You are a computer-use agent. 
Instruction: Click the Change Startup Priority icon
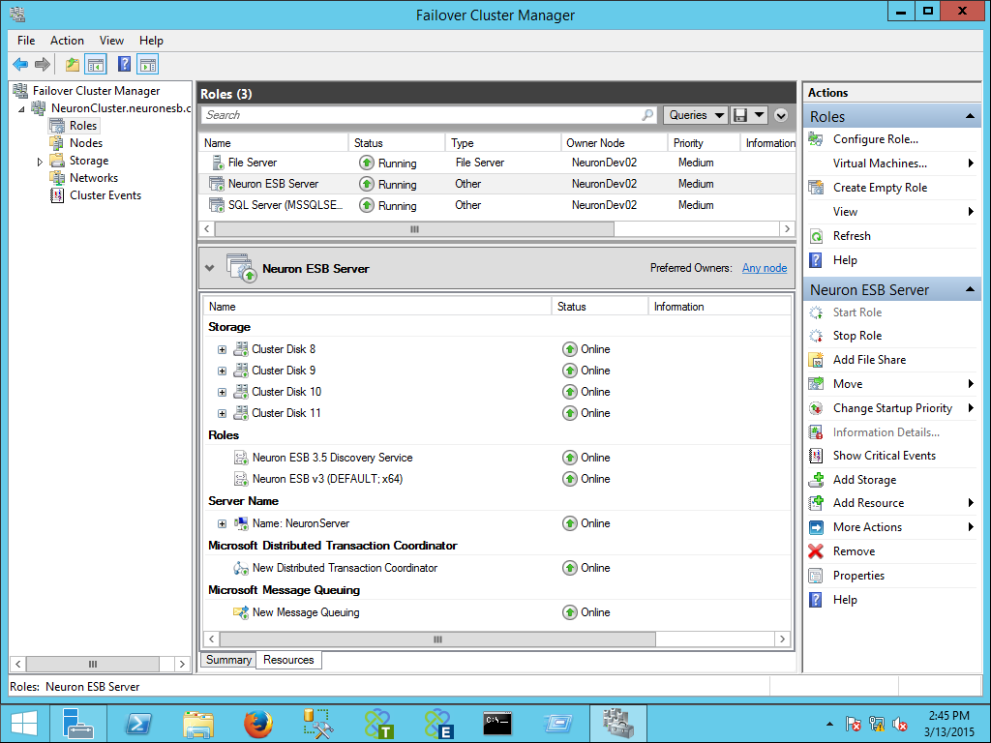816,408
